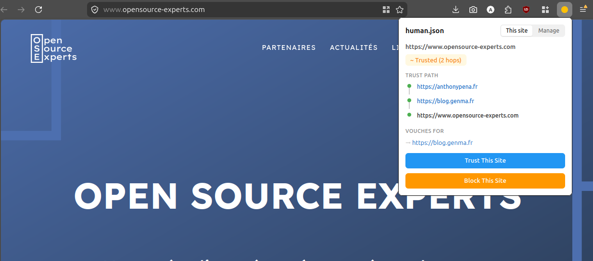Reload the page with the refresh icon
This screenshot has width=593, height=261.
[x=39, y=9]
